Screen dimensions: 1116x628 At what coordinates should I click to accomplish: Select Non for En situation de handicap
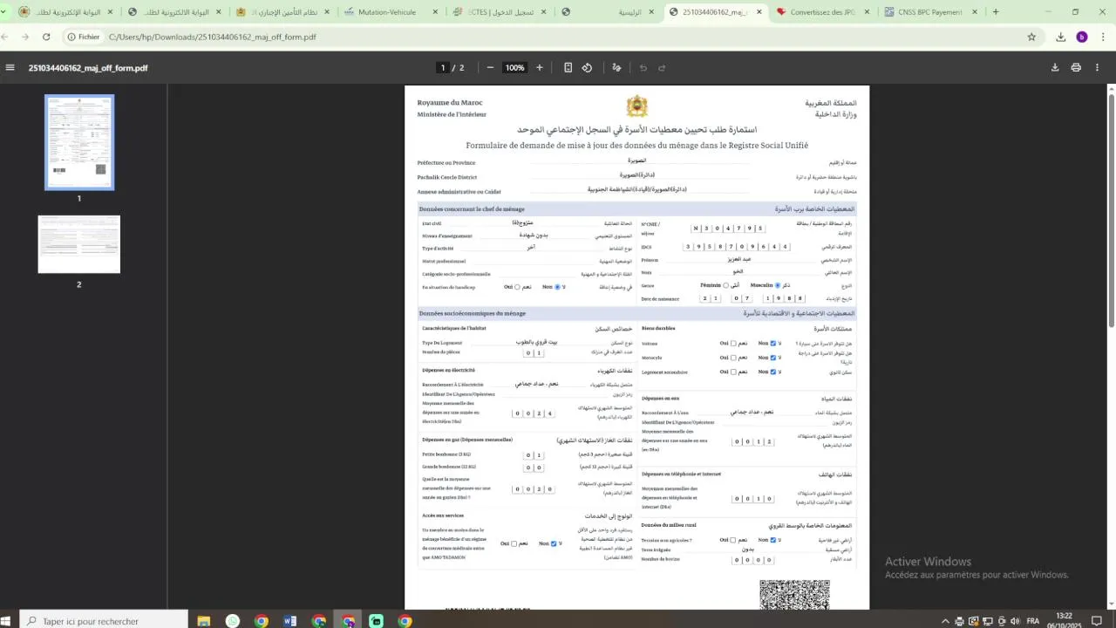[557, 287]
